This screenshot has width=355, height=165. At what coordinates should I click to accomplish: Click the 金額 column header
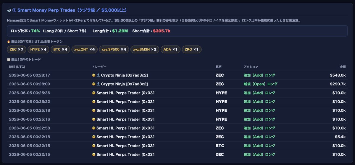click(343, 67)
